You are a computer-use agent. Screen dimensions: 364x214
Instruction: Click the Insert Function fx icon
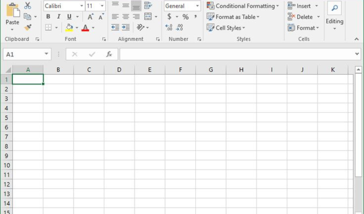pyautogui.click(x=109, y=54)
